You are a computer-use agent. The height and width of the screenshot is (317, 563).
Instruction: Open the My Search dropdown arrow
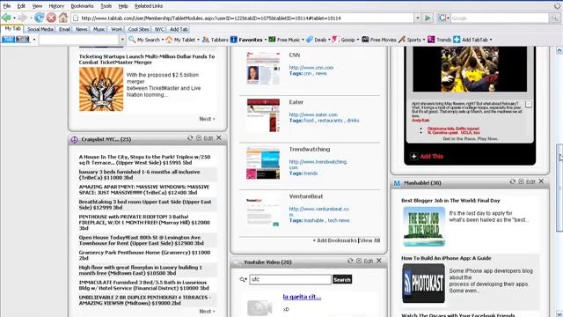(162, 40)
